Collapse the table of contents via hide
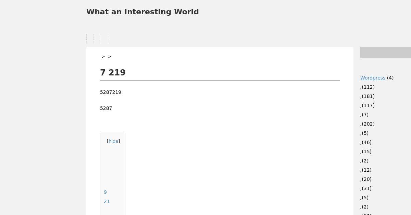 pos(113,141)
